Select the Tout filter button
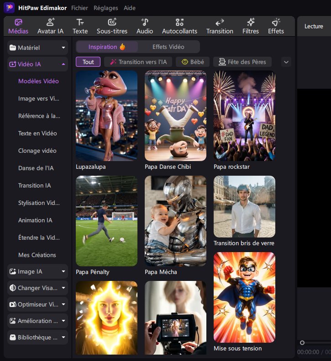 (88, 62)
